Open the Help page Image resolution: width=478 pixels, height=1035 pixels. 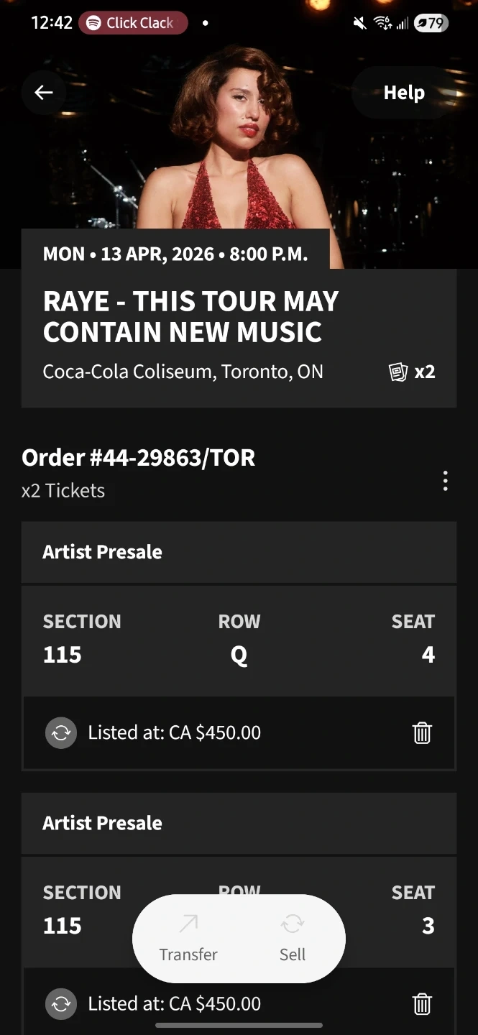click(404, 93)
